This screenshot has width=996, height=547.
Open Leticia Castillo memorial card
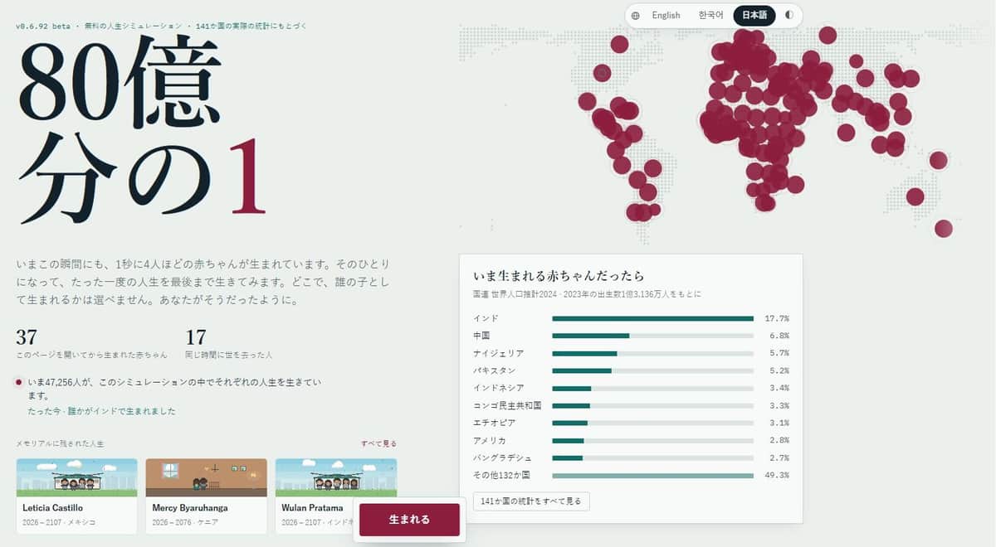click(76, 496)
